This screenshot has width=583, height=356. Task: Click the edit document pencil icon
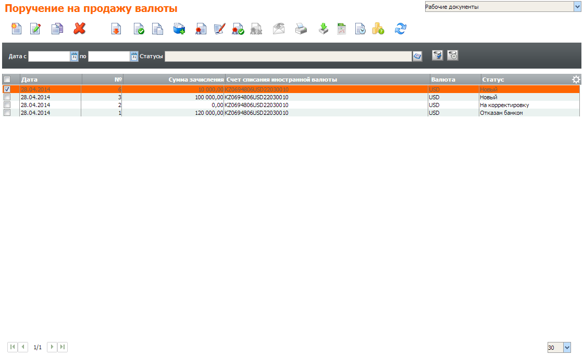coord(35,29)
